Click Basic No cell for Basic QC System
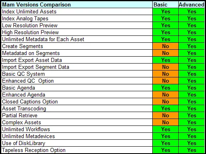This screenshot has height=154, width=206. [165, 74]
